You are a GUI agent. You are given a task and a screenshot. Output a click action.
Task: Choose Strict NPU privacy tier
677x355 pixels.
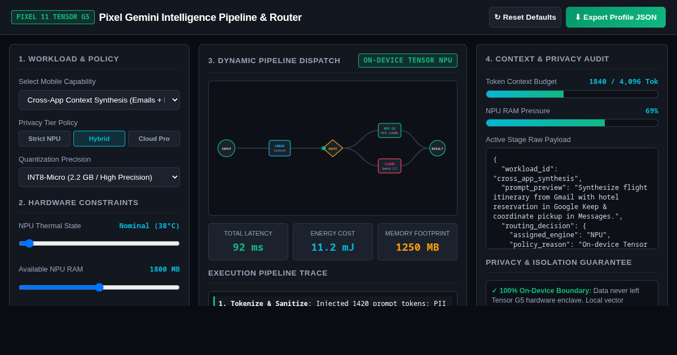coord(45,139)
